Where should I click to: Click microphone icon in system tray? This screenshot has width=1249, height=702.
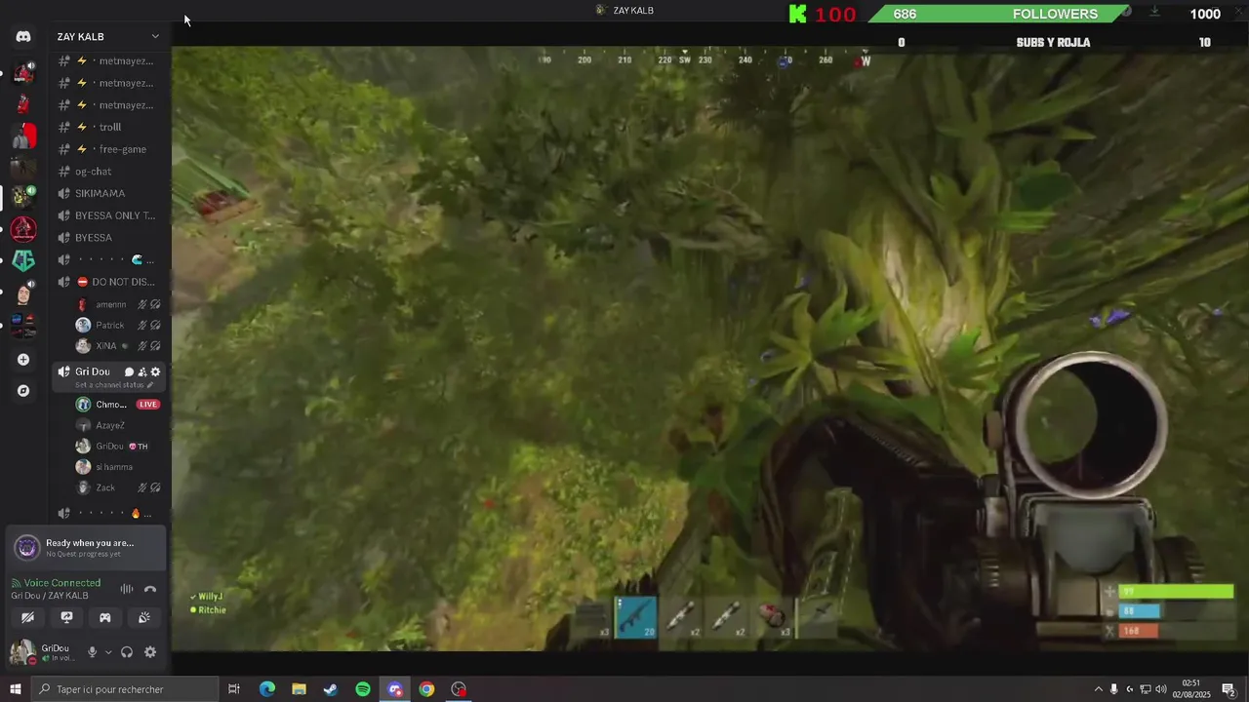click(1114, 689)
